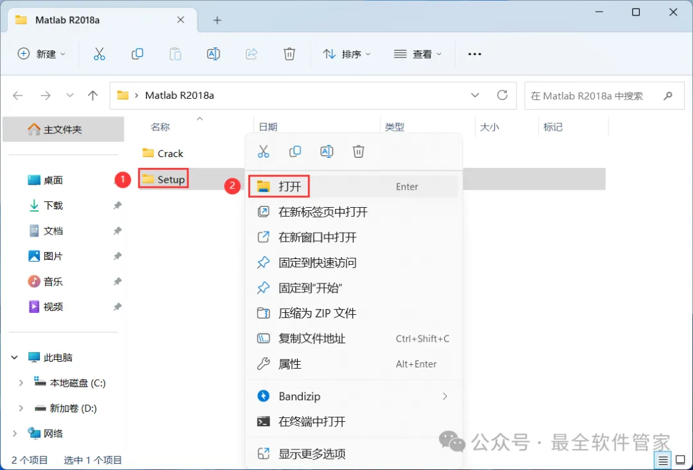Click the Copy icon in the top toolbar
Image resolution: width=693 pixels, height=470 pixels.
[x=137, y=54]
